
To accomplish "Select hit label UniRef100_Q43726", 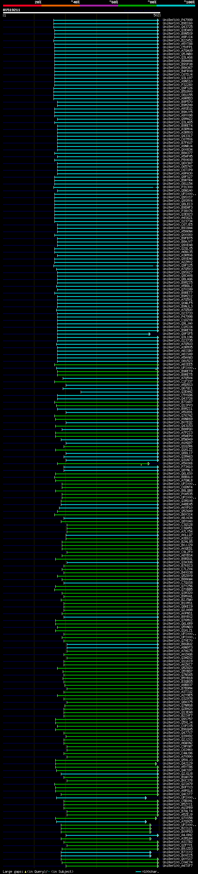I will 178,399.
